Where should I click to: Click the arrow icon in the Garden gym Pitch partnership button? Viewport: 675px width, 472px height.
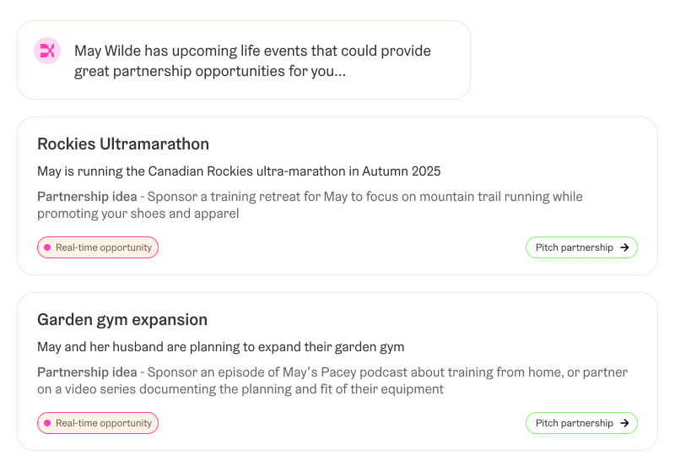tap(624, 423)
